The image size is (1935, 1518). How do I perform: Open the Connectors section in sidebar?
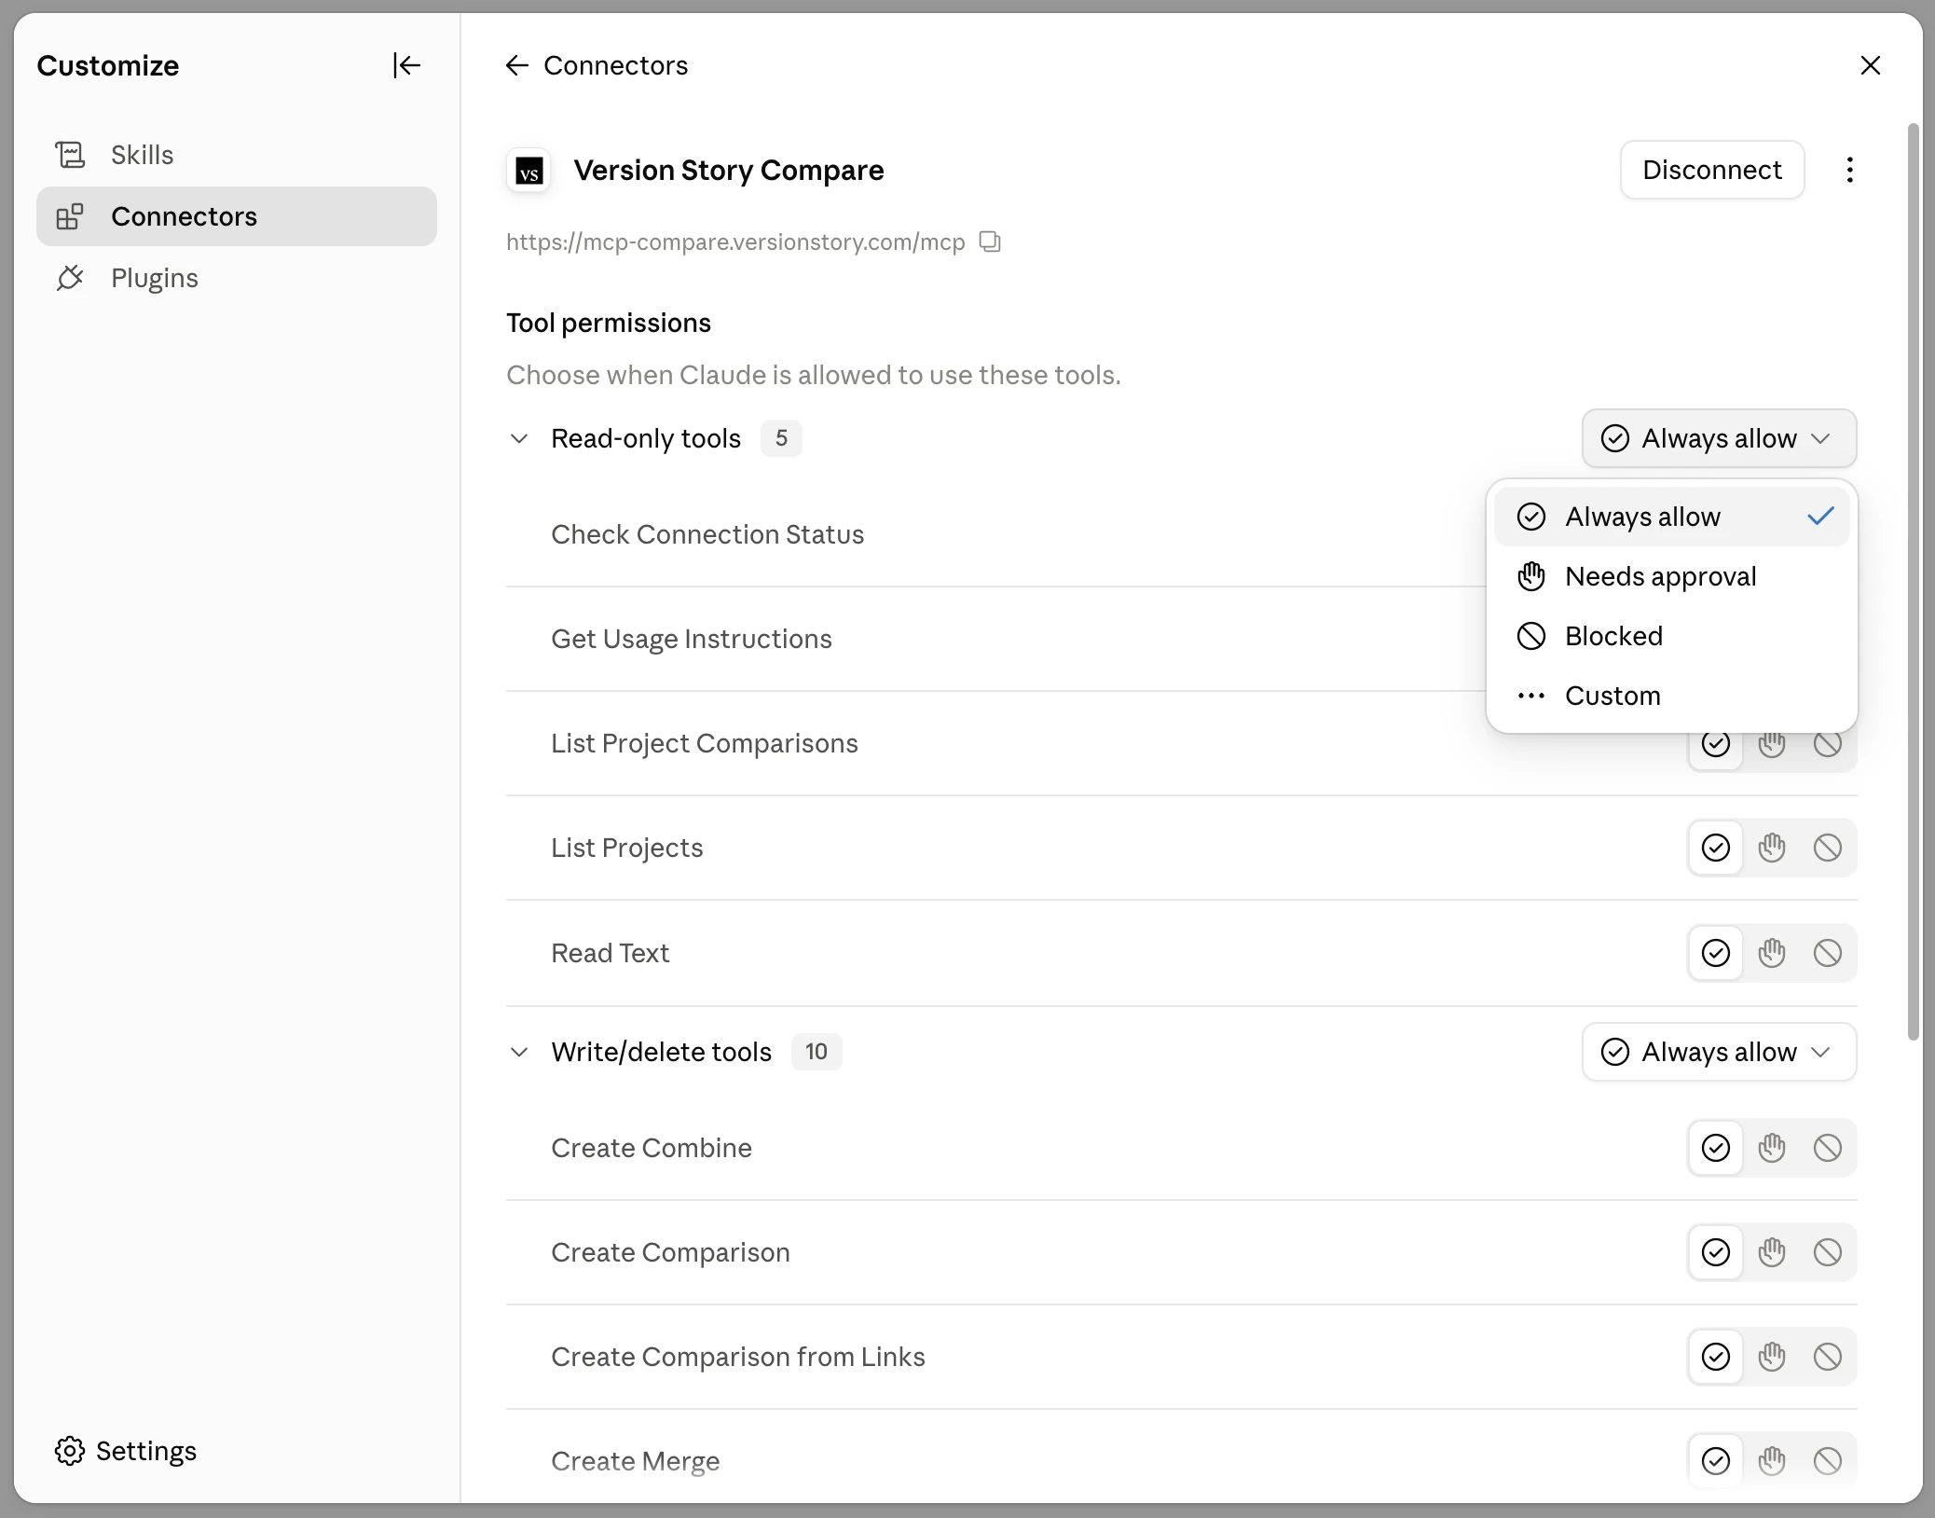[x=237, y=216]
